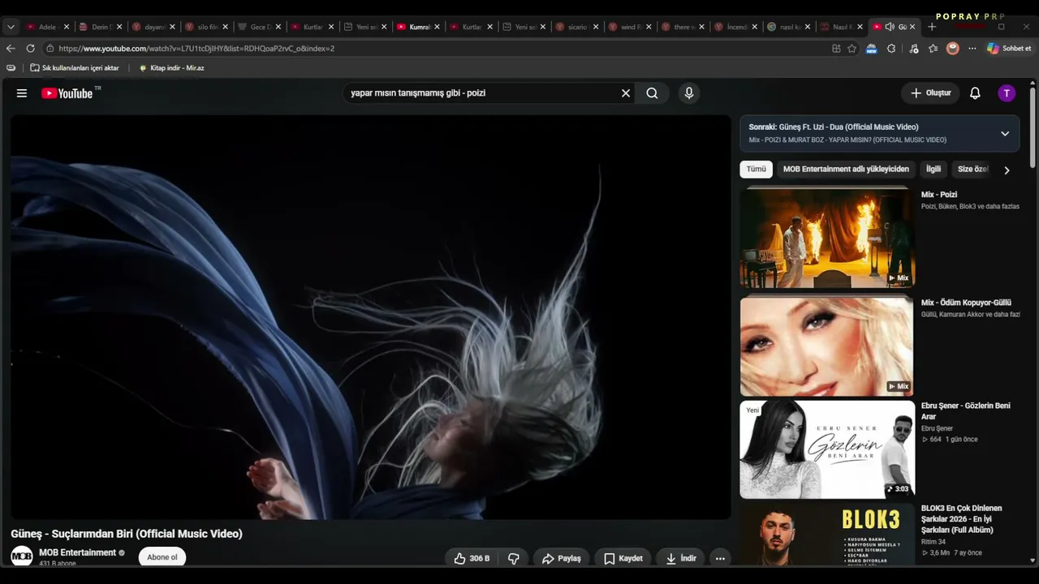Select MOB Entertainment adlı yükleyiciden chip
The image size is (1039, 584).
click(x=846, y=169)
